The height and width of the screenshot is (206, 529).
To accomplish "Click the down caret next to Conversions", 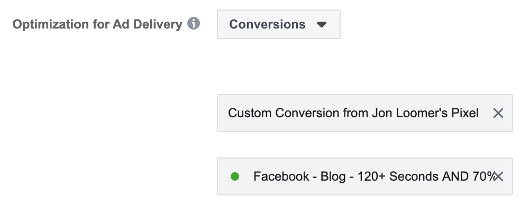I will pos(322,24).
